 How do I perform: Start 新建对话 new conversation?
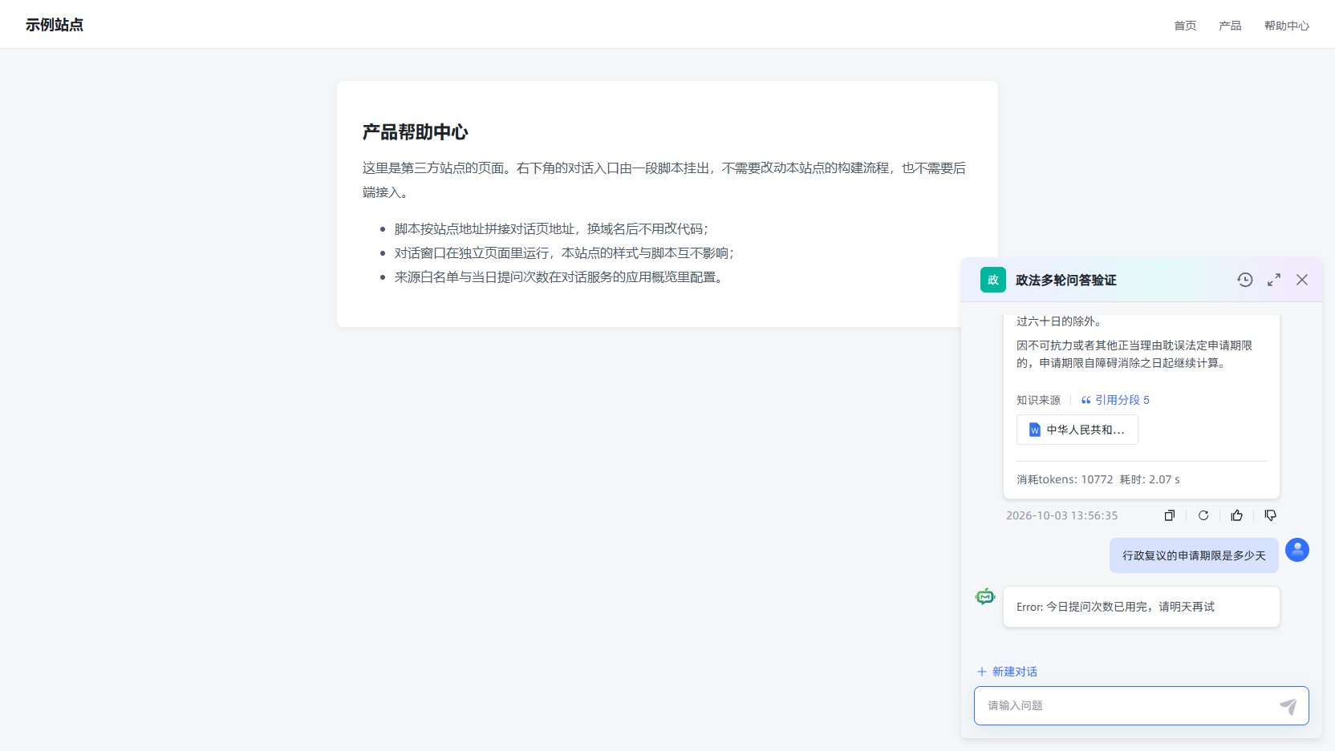click(x=1007, y=672)
